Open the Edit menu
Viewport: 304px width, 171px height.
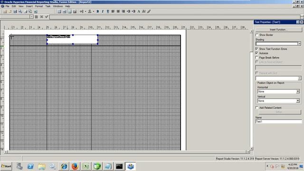tap(14, 6)
